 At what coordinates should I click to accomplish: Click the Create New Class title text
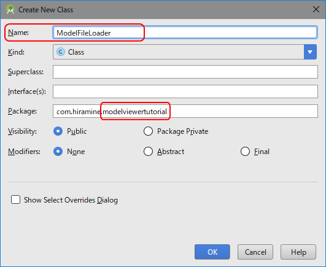pos(46,10)
